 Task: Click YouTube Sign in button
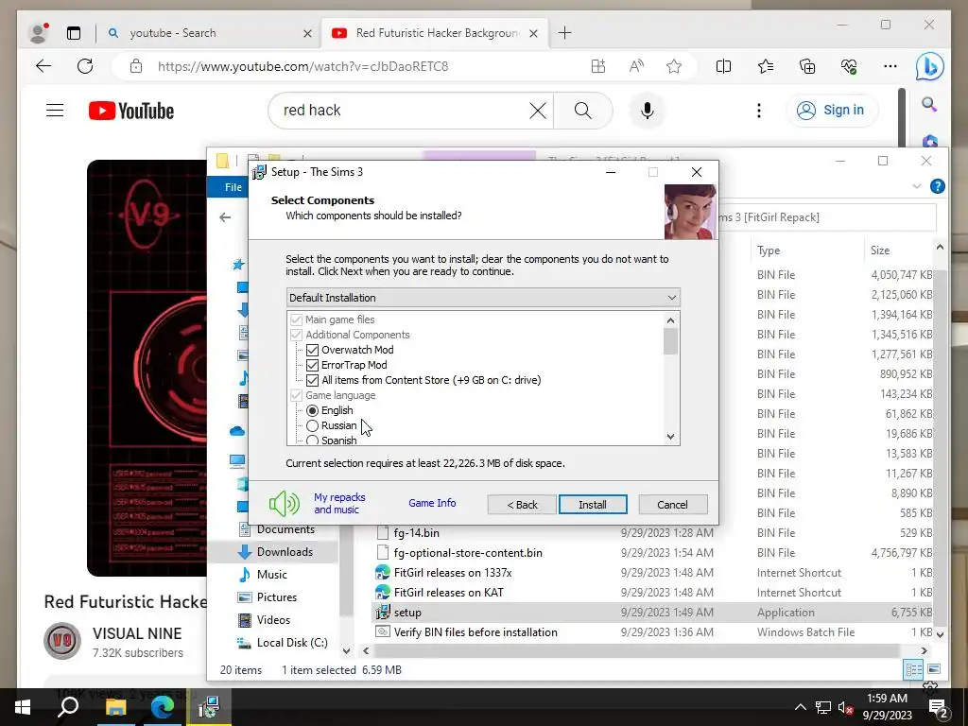tap(832, 111)
